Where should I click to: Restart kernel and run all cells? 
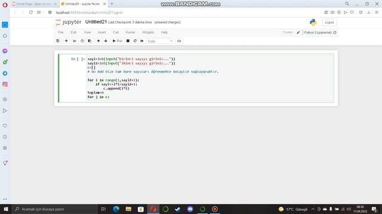[x=142, y=41]
